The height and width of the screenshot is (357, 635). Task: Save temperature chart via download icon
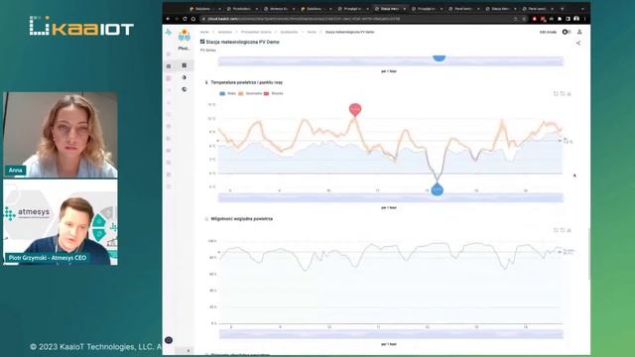(x=569, y=93)
